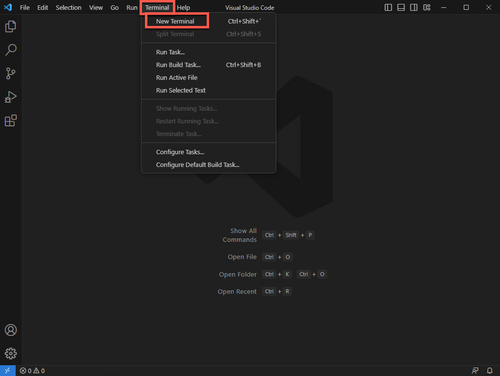The image size is (500, 376).
Task: Open the Search view icon
Action: click(11, 50)
